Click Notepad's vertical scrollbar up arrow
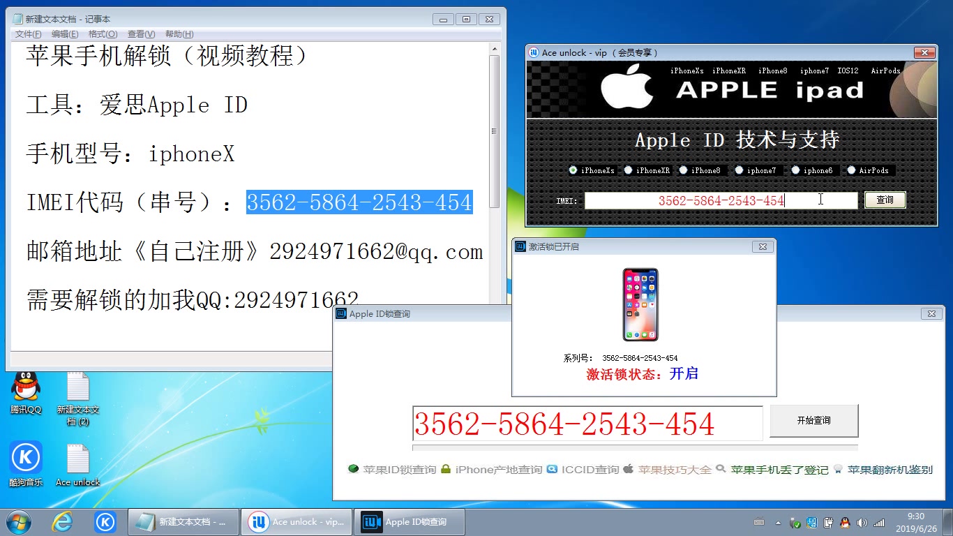 495,49
